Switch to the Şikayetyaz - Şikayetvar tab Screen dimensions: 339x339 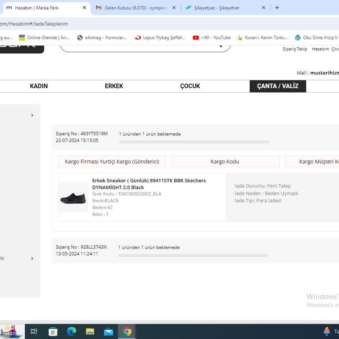[225, 8]
